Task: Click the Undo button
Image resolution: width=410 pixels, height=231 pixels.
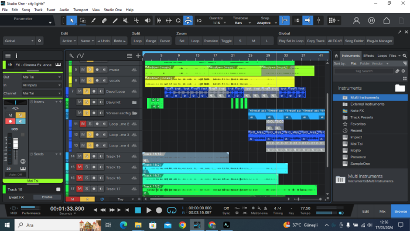Action: tap(104, 41)
